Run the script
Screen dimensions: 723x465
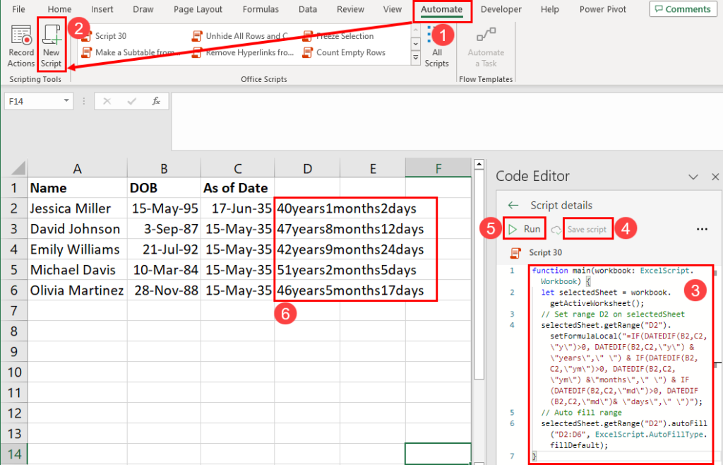point(525,229)
